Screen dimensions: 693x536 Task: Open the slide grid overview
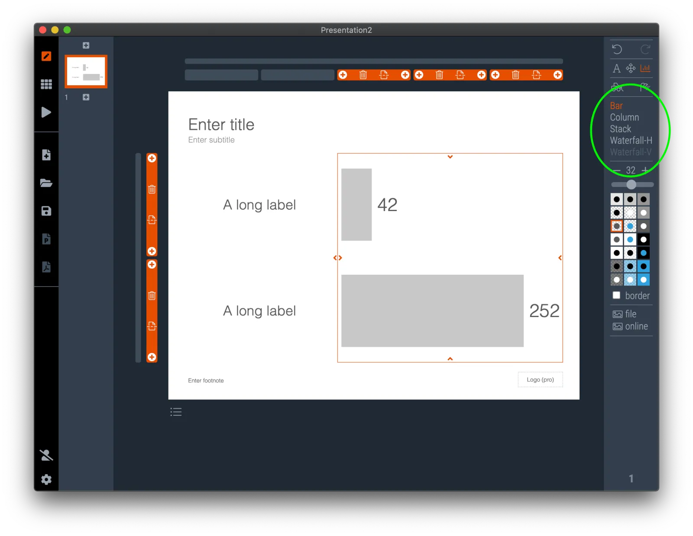(46, 84)
